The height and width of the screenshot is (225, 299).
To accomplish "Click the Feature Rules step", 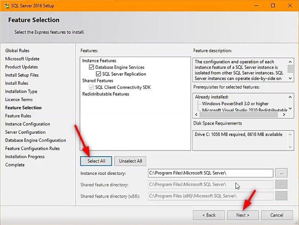I will pos(18,116).
